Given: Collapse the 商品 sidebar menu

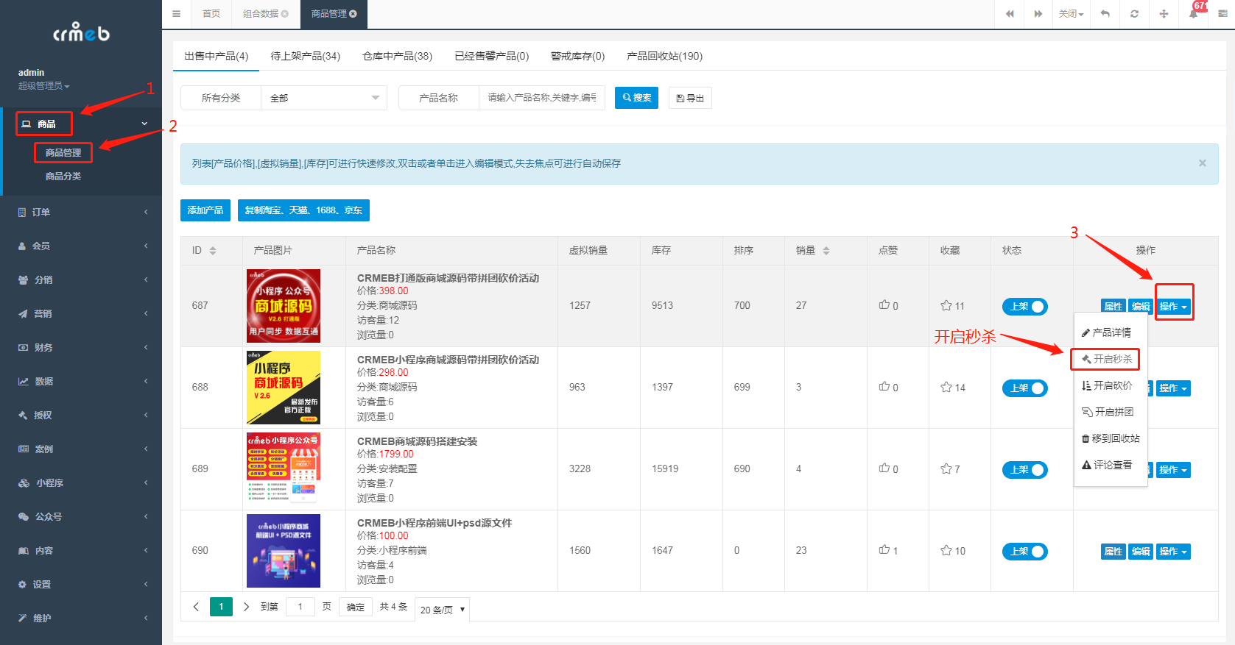Looking at the screenshot, I should point(81,124).
